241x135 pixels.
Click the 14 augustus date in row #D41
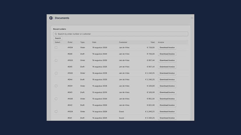coord(100,118)
